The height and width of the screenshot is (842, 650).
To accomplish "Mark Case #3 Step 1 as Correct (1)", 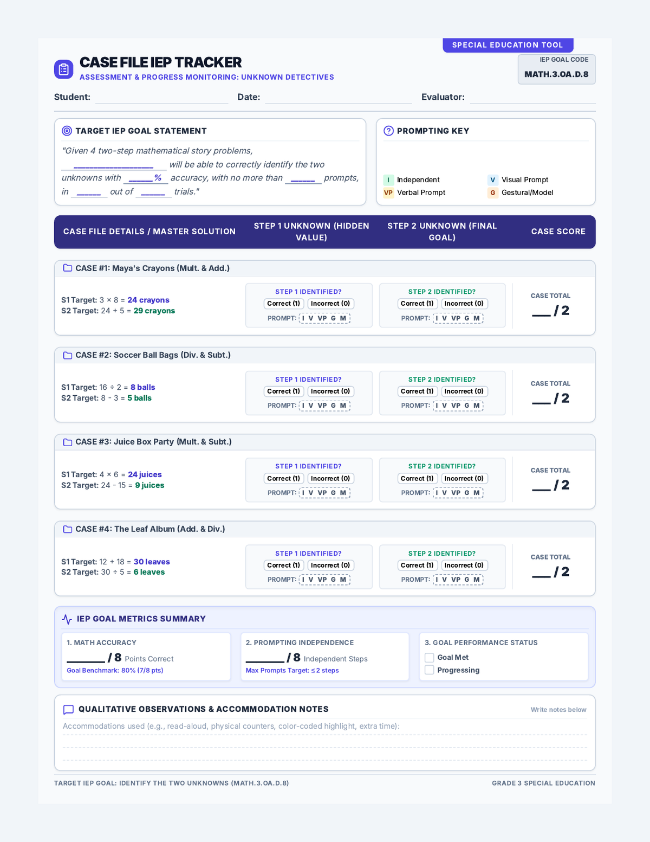I will 284,479.
